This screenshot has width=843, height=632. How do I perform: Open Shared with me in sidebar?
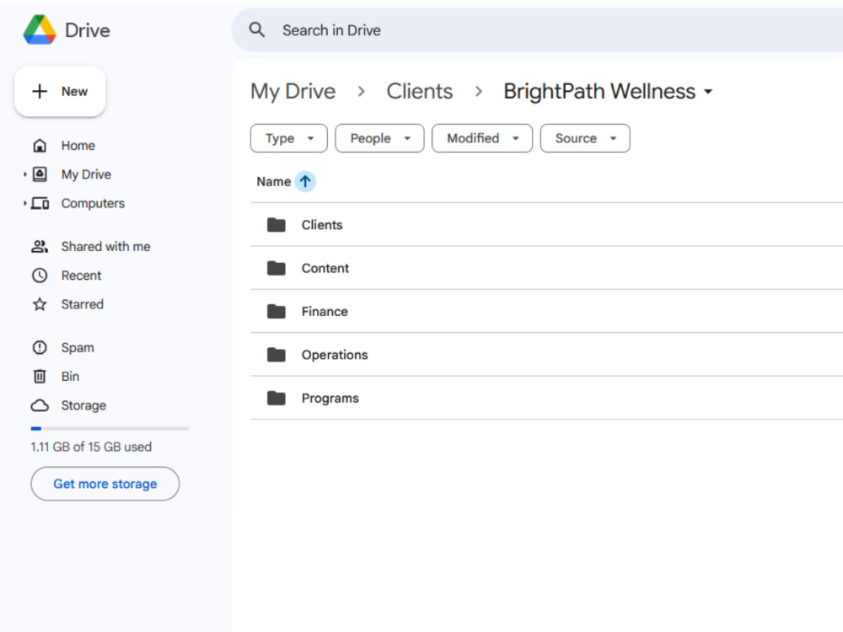tap(106, 247)
